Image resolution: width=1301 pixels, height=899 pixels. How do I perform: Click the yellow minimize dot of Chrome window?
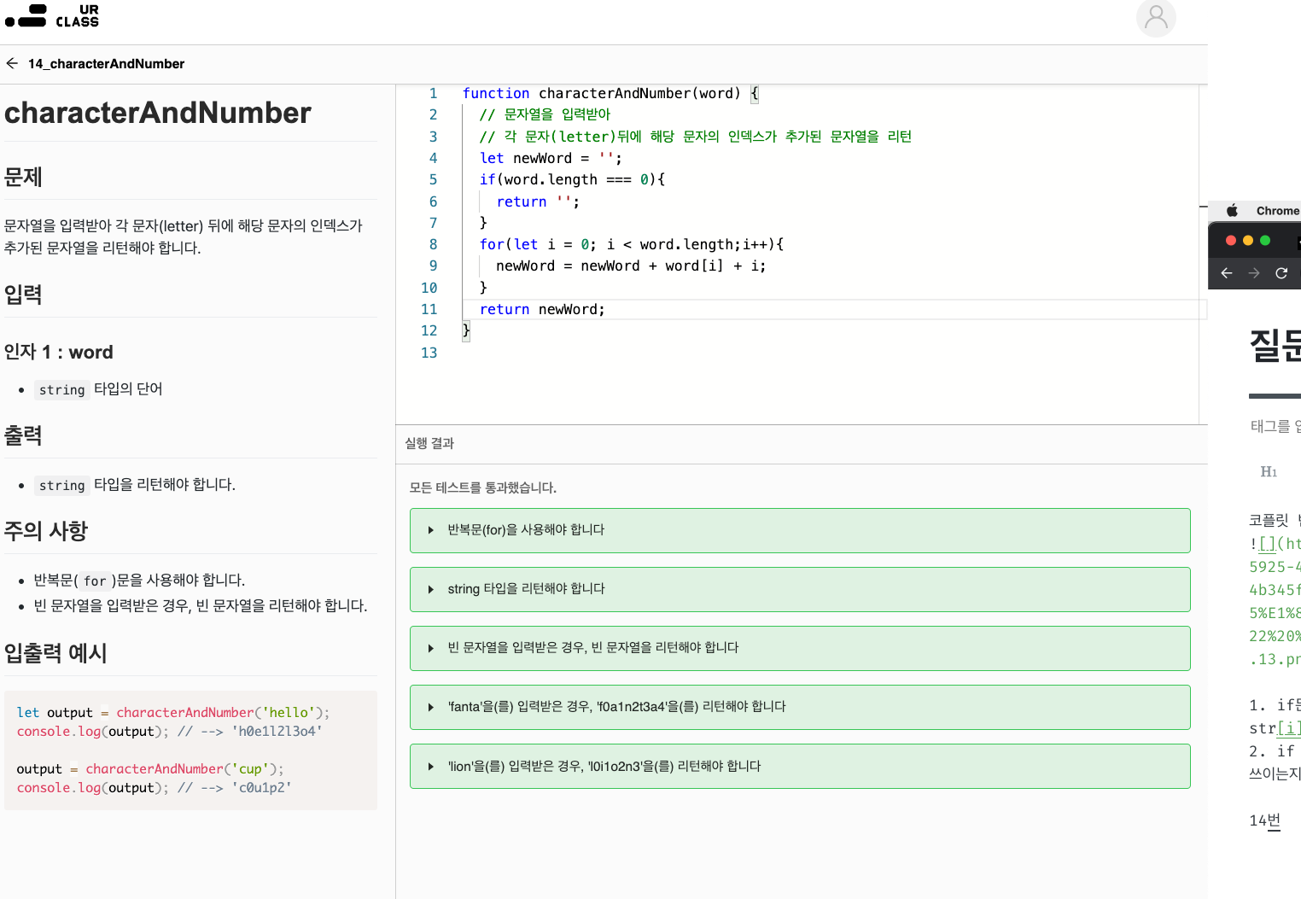click(x=1248, y=241)
